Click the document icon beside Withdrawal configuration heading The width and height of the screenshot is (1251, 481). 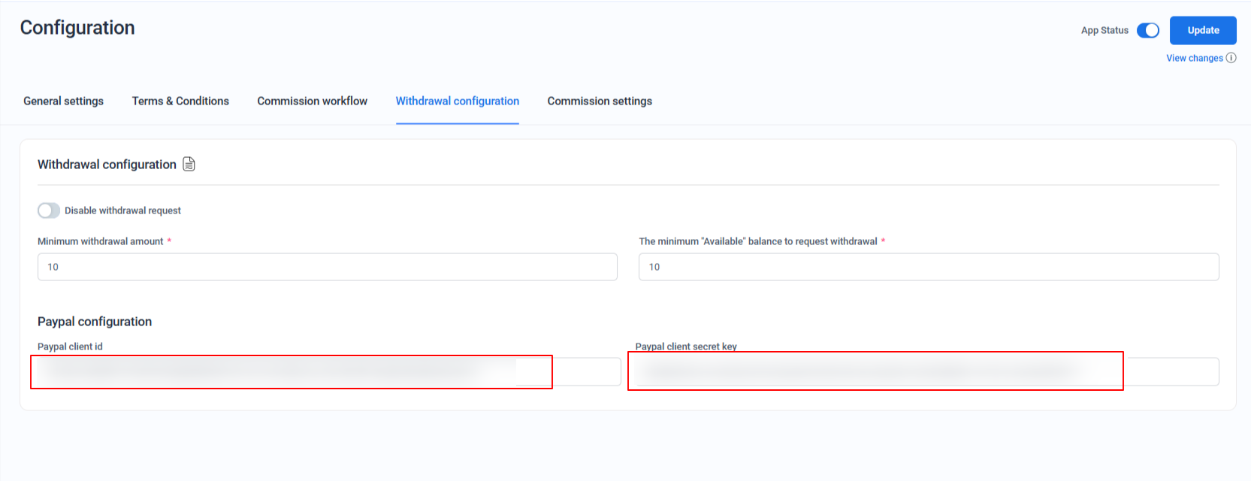[189, 165]
